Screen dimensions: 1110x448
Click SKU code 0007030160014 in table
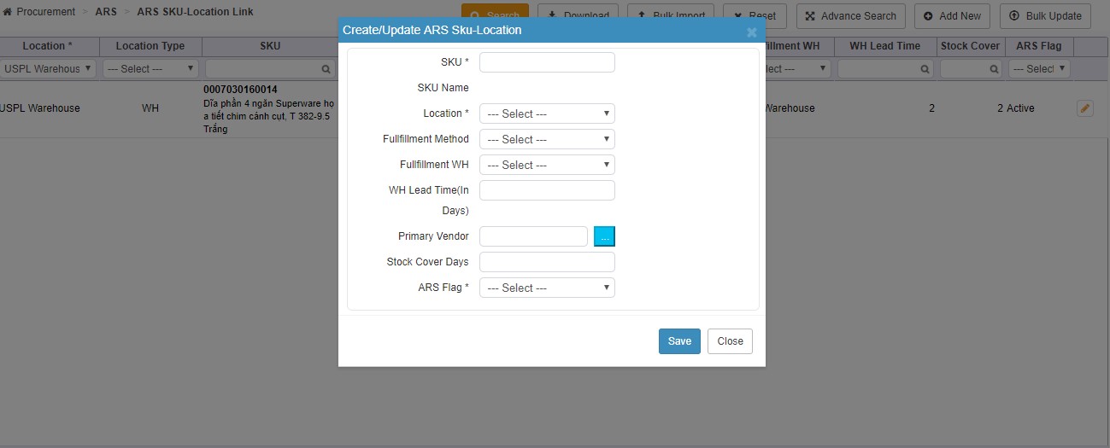[240, 90]
